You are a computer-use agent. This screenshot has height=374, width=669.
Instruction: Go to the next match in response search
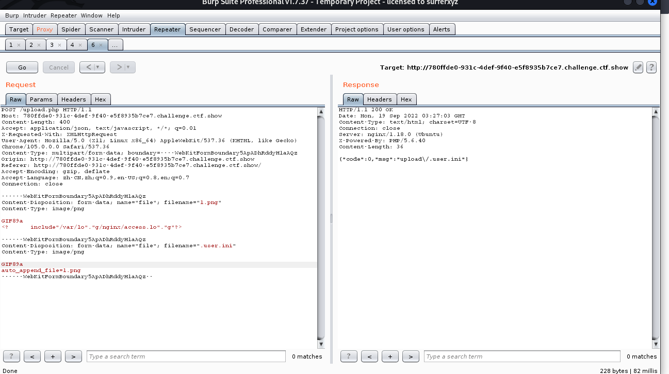pos(411,356)
